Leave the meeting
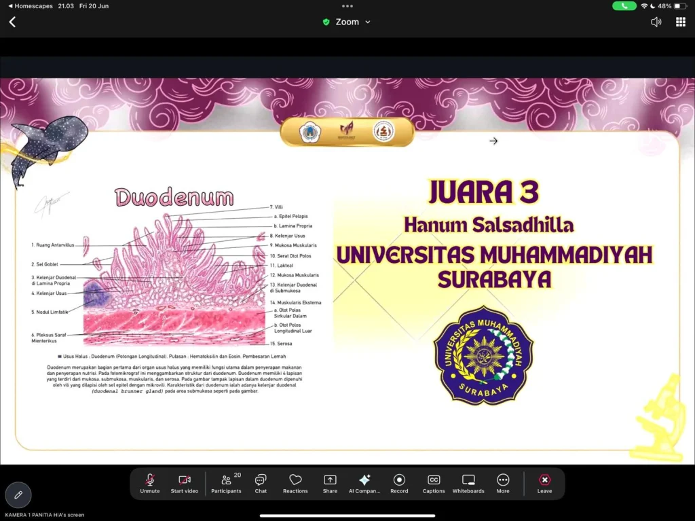The image size is (695, 521). pos(544,482)
